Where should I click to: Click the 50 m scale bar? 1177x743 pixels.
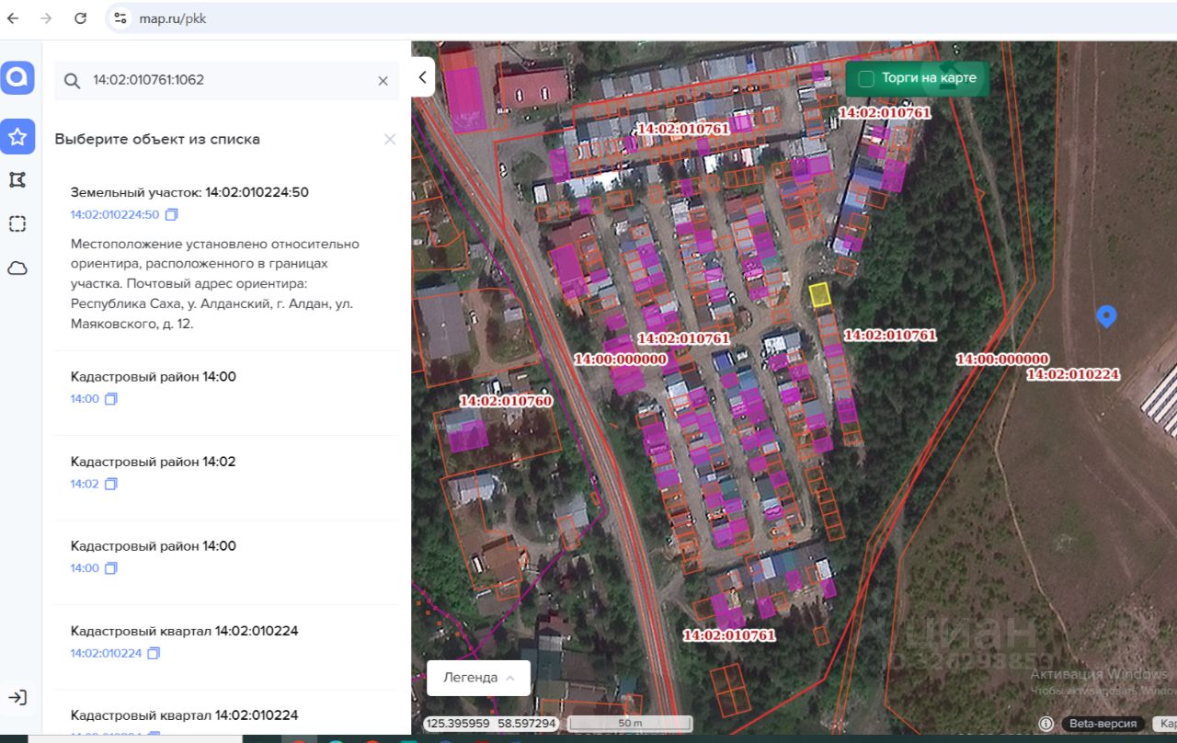tap(630, 724)
